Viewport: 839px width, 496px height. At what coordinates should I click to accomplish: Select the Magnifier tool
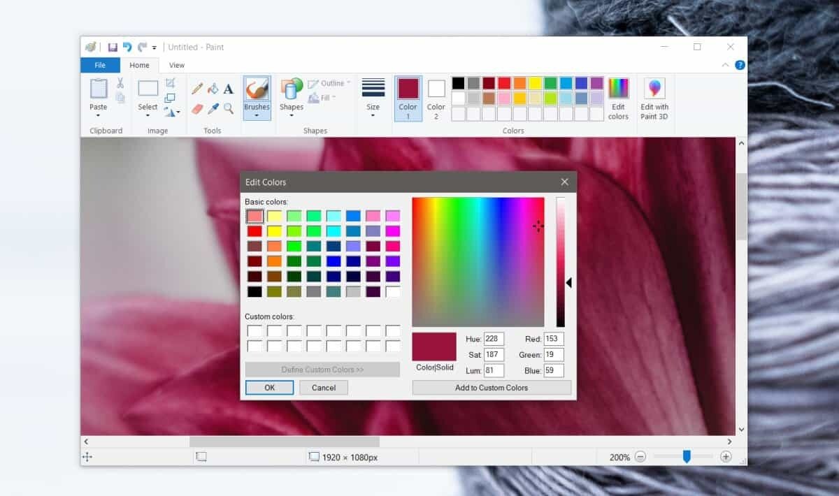pos(229,109)
